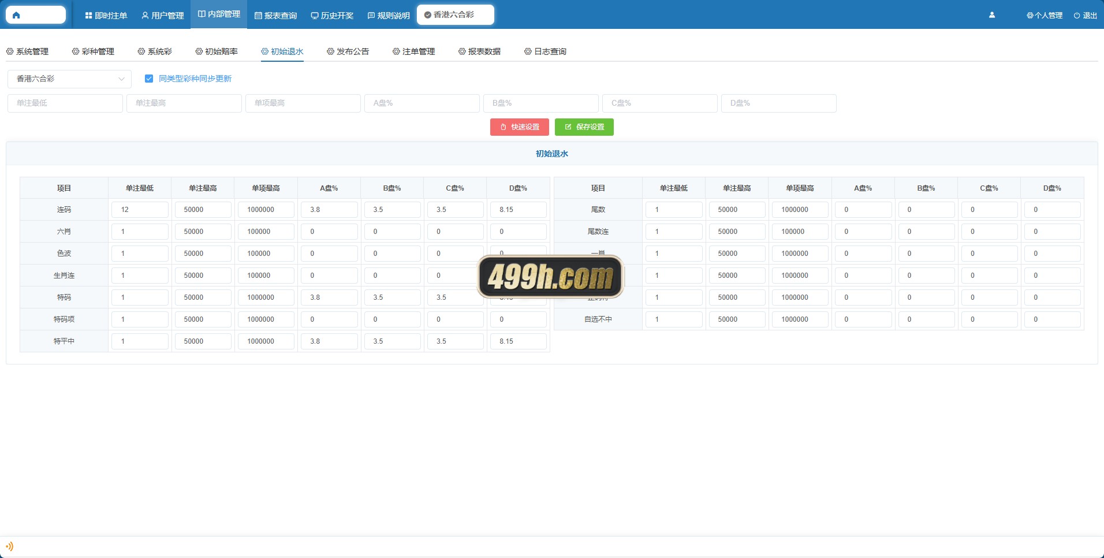Image resolution: width=1104 pixels, height=558 pixels.
Task: Click the 尾数 row 单注最低 field
Action: [x=674, y=210]
